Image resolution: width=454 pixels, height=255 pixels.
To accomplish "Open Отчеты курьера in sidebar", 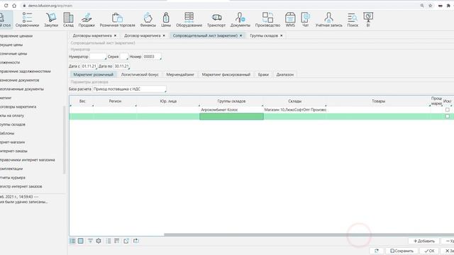I will [13, 178].
